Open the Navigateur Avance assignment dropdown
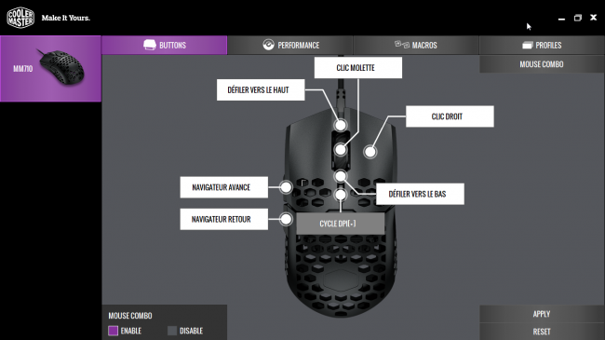Image resolution: width=605 pixels, height=340 pixels. click(223, 187)
